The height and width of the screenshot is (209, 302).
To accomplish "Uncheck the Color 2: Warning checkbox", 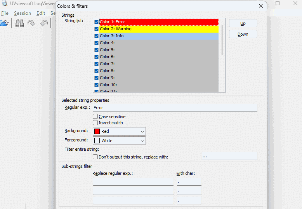I will click(97, 29).
